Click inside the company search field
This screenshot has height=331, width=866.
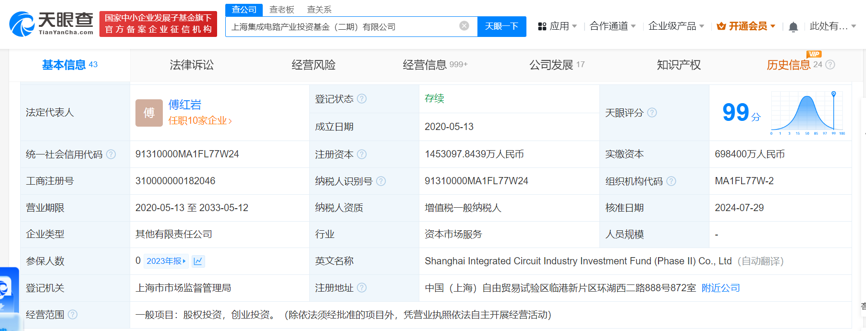(341, 27)
